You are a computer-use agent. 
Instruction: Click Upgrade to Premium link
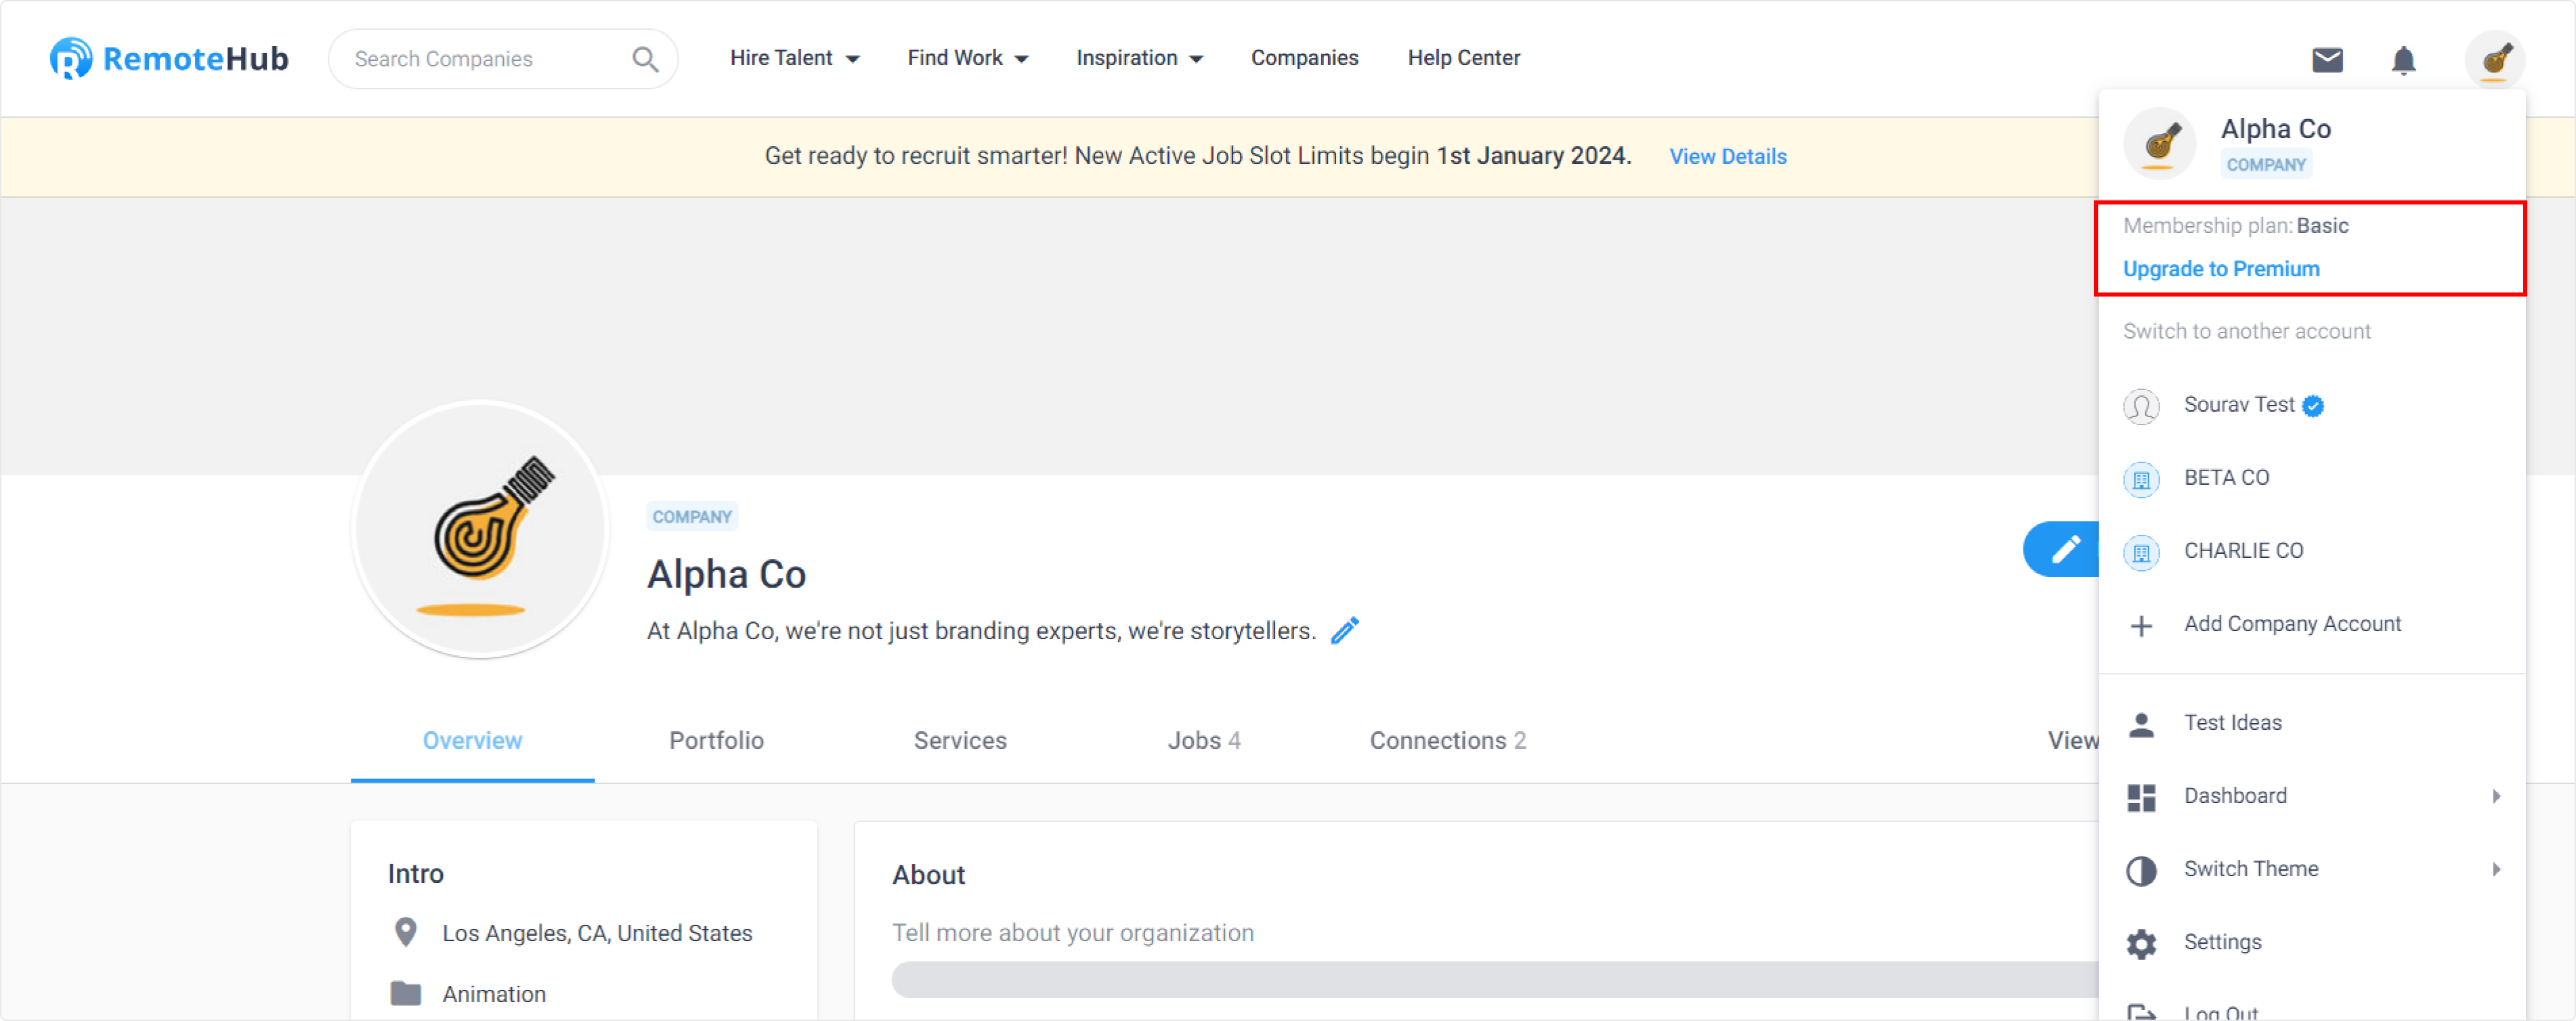[x=2221, y=269]
